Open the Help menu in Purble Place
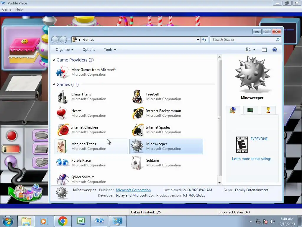The image size is (302, 227). [19, 9]
